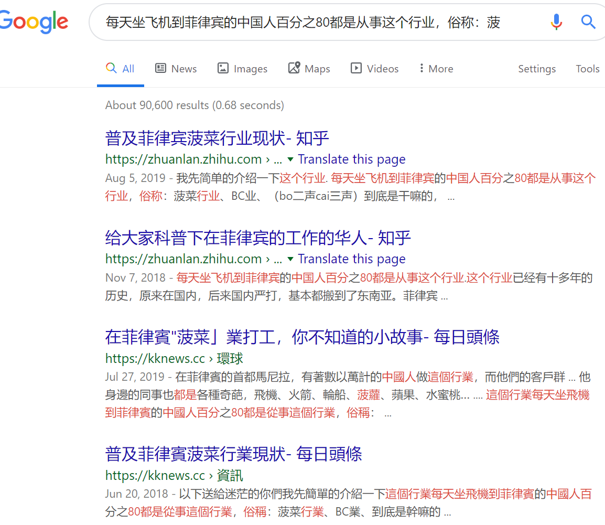The image size is (605, 525).
Task: Click the Google logo
Action: tap(34, 22)
